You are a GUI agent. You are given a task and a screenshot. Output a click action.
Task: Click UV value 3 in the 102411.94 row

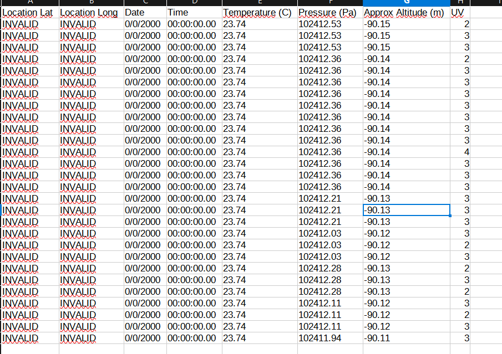460,338
